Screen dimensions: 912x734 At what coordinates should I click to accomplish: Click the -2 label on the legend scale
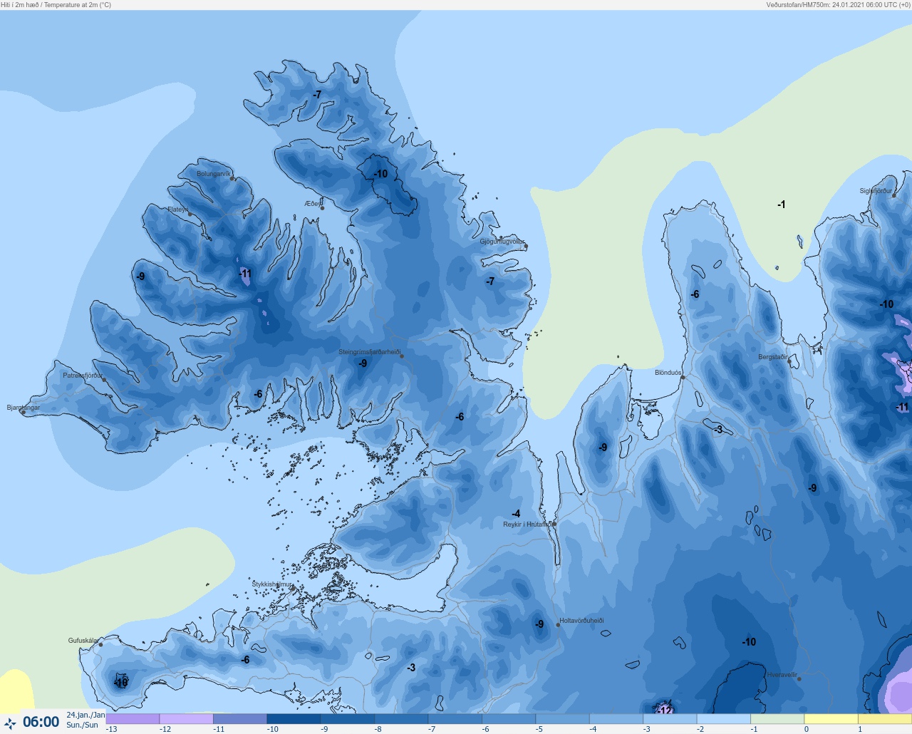[x=700, y=729]
